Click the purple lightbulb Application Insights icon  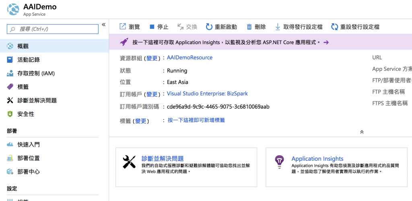(279, 162)
